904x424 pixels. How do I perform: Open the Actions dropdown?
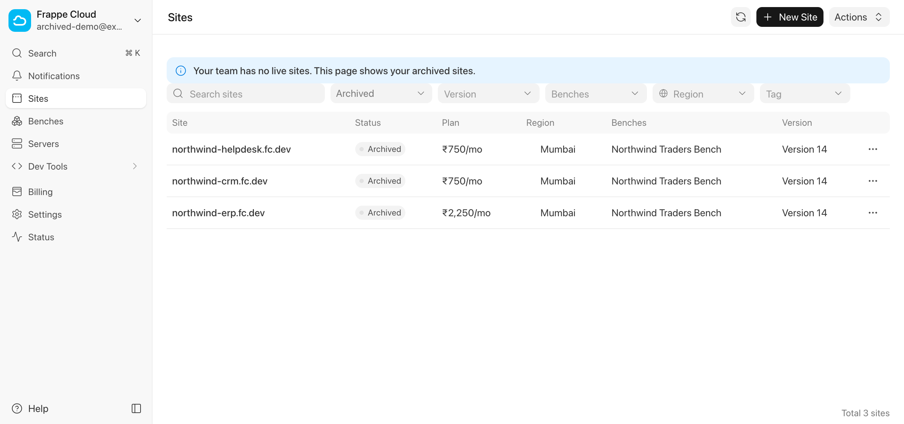click(x=859, y=17)
